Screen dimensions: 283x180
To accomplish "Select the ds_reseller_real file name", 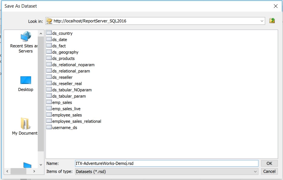I will (67, 83).
